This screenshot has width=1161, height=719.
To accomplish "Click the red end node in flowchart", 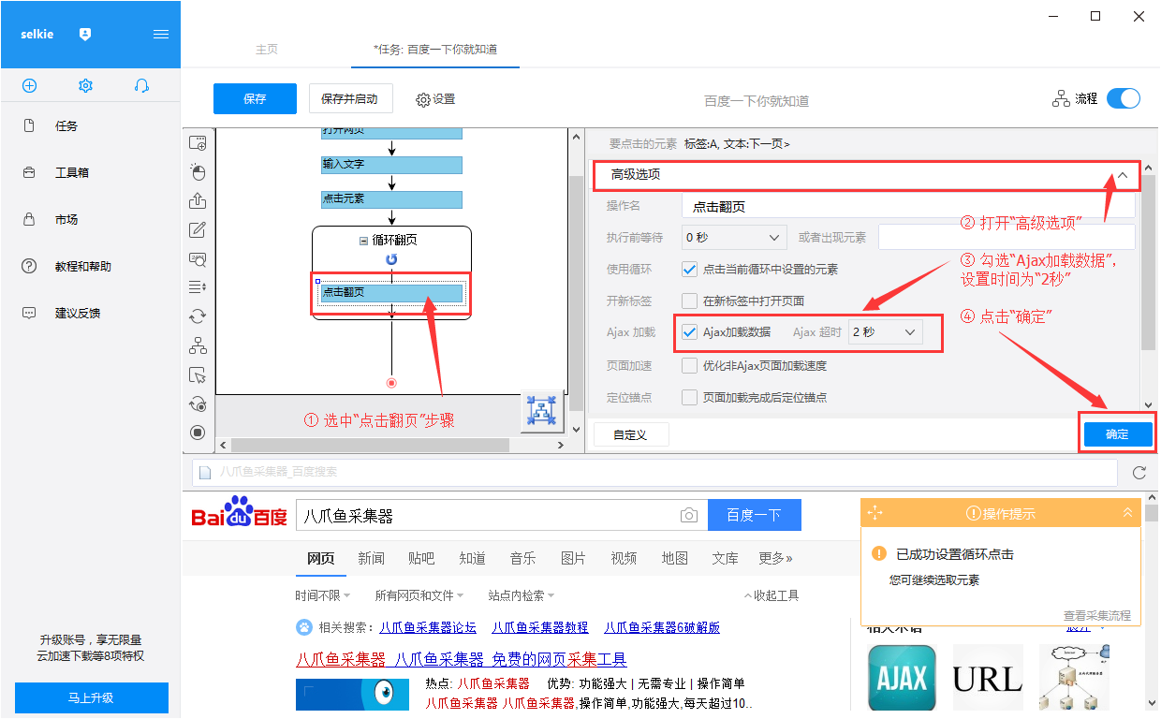I will 391,382.
